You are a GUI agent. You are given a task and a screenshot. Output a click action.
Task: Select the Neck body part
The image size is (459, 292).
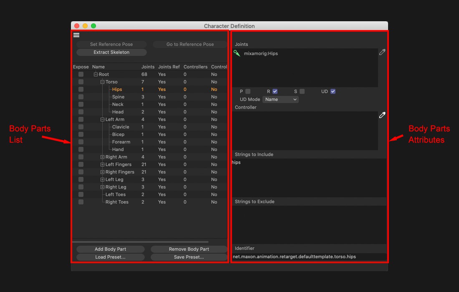(x=118, y=104)
